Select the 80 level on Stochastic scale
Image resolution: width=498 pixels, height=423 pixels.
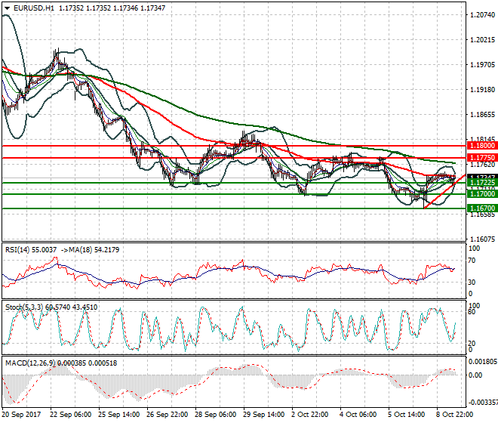coord(472,310)
